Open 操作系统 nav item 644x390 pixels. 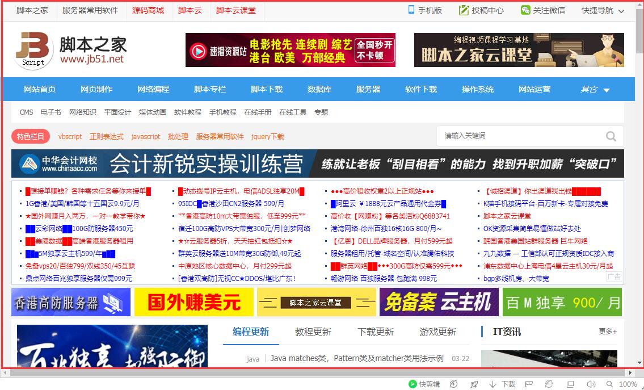[478, 89]
